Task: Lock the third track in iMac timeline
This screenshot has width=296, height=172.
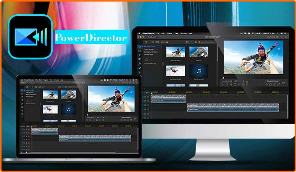Action: 148,105
